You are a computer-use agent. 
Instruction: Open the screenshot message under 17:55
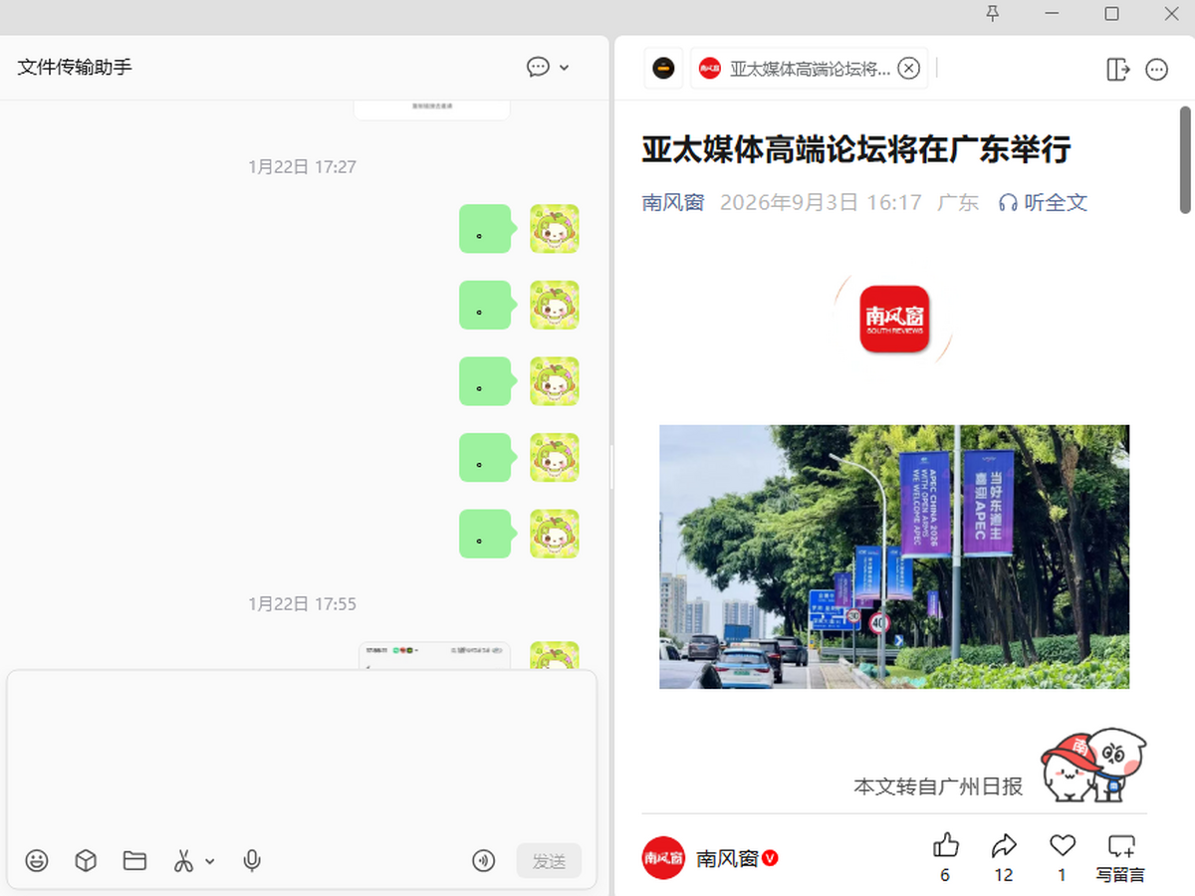[434, 656]
